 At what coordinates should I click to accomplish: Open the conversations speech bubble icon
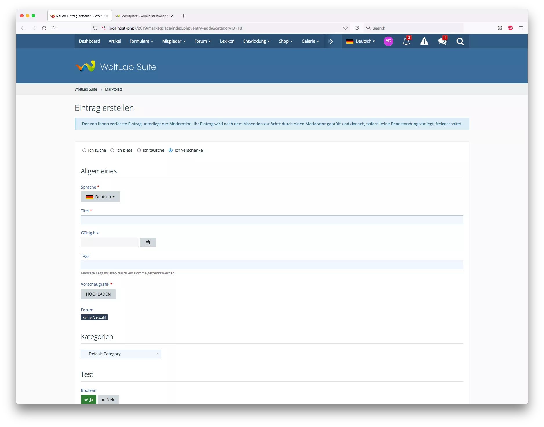tap(442, 41)
